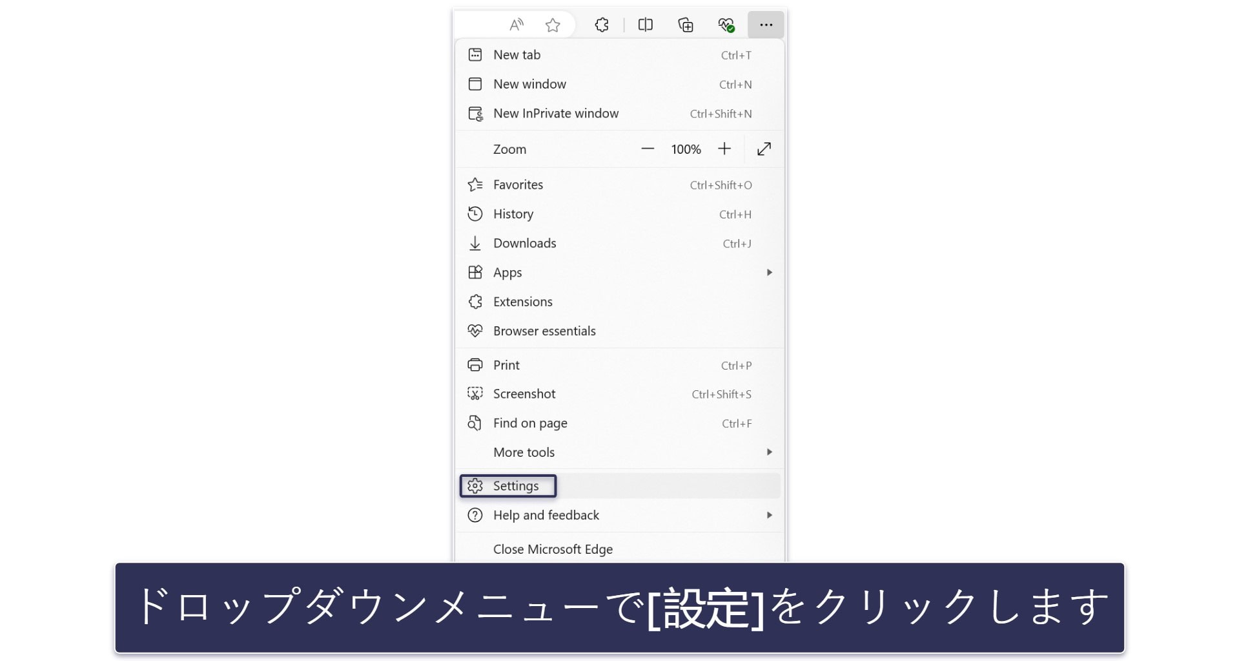
Task: Choose Print from the menu
Action: (620, 365)
